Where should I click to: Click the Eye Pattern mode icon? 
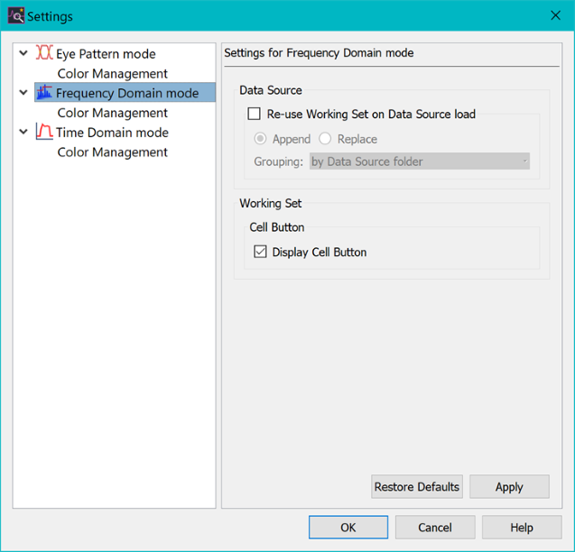click(x=44, y=53)
